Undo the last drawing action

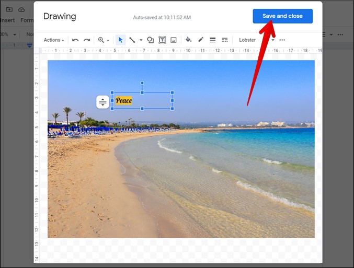coord(75,40)
